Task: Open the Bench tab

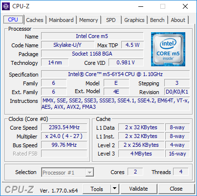Action: tap(157, 20)
